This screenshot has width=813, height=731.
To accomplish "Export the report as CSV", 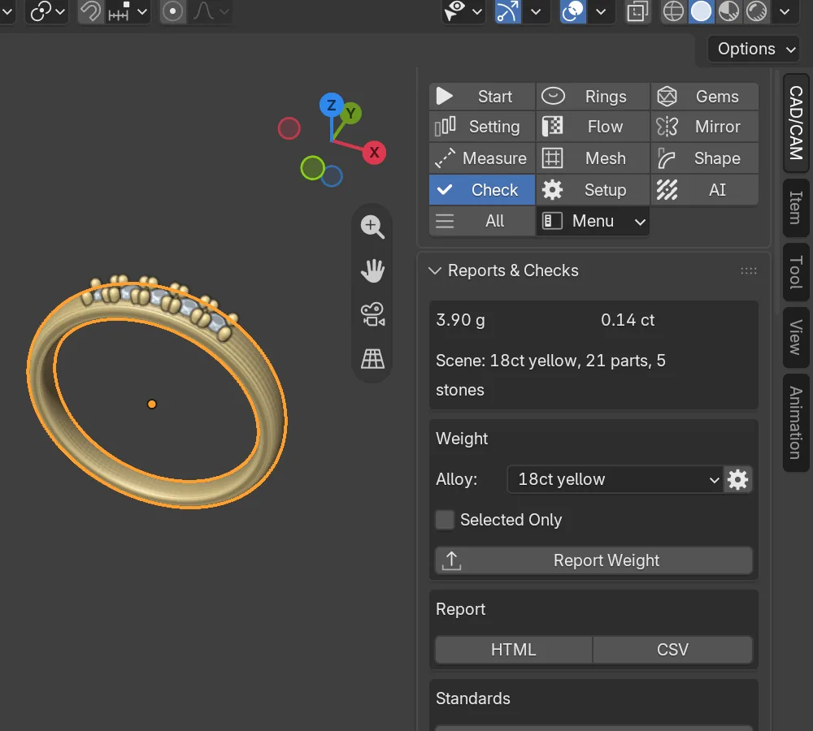I will click(x=672, y=649).
